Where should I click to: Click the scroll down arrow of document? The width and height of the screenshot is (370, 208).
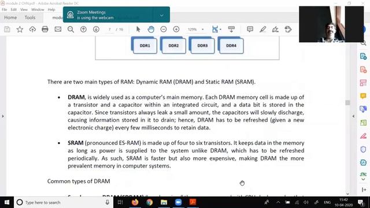(347, 194)
